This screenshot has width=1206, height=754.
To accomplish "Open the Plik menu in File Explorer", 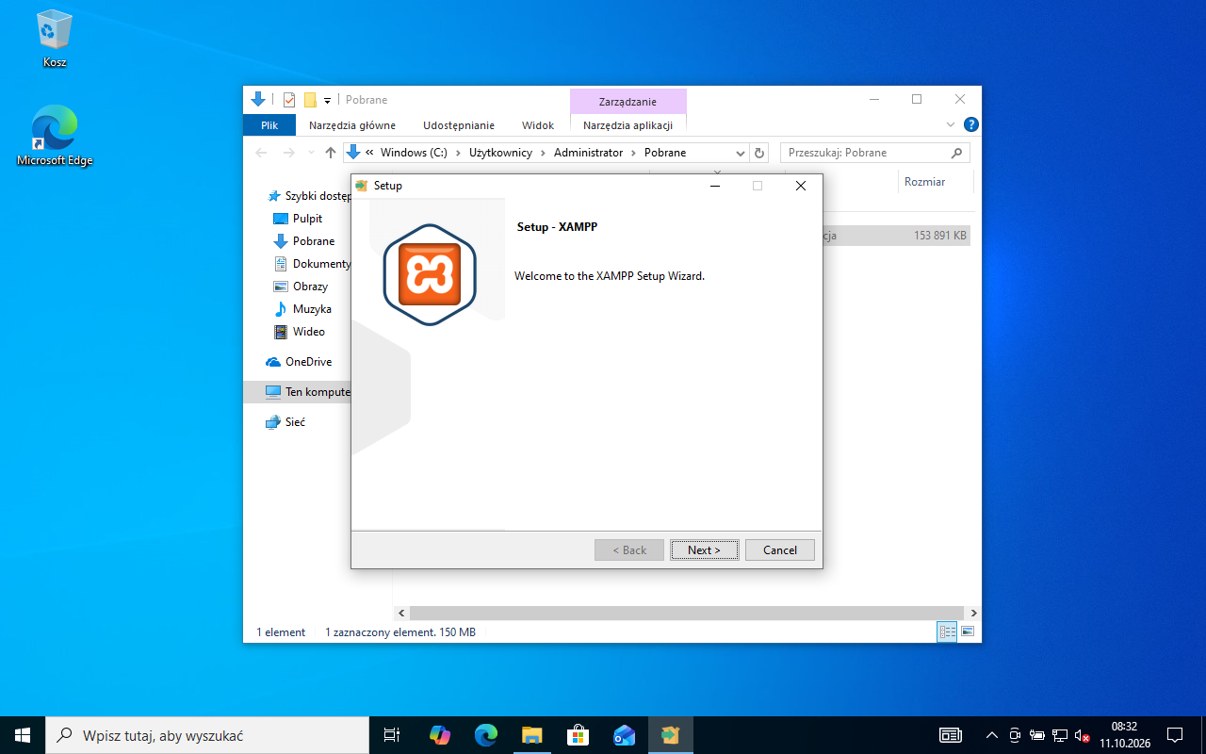I will pyautogui.click(x=269, y=125).
